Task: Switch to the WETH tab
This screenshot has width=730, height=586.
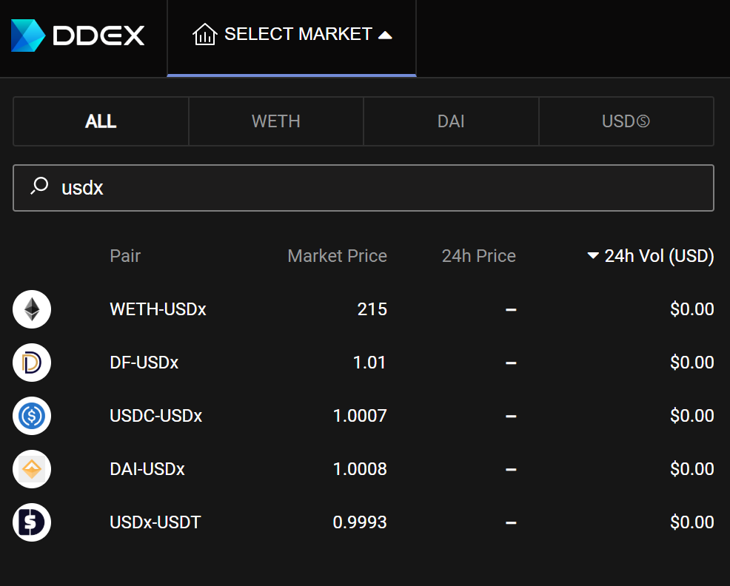Action: [276, 121]
